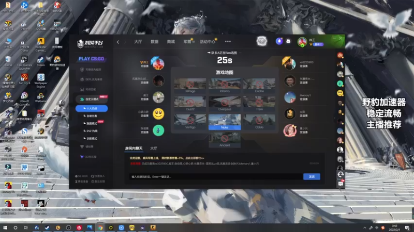The height and width of the screenshot is (232, 414).
Task: Open the more options ellipsis menu
Action: [228, 42]
